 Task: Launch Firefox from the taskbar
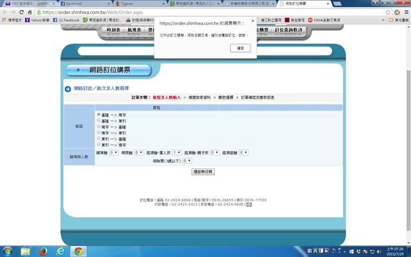(43, 252)
